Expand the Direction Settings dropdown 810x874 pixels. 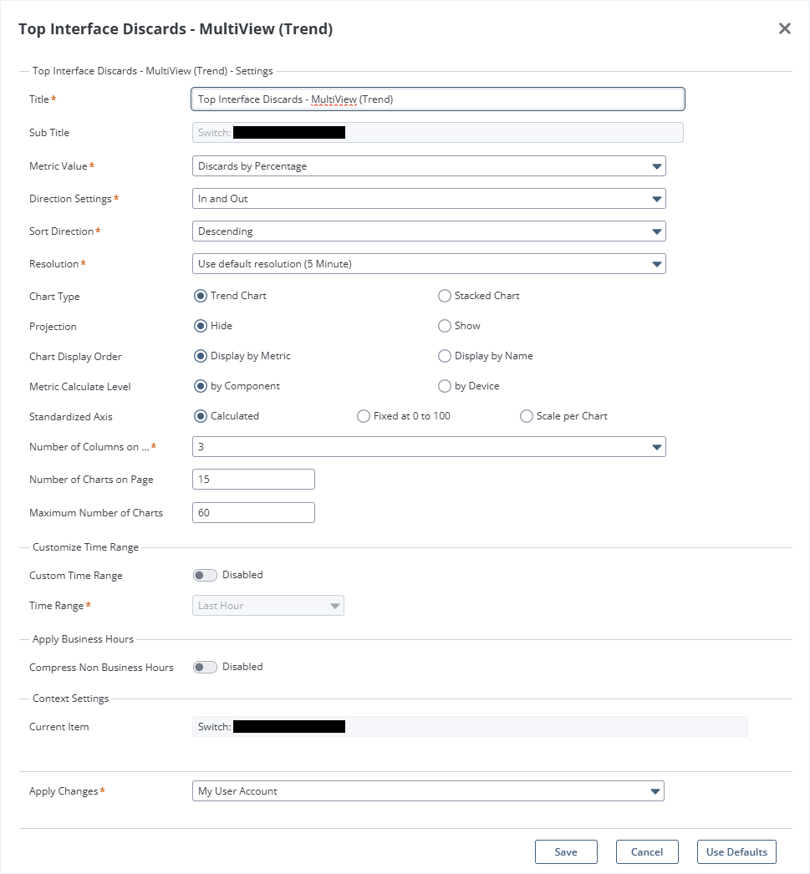click(429, 199)
